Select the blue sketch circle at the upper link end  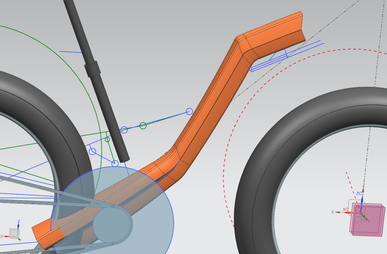click(x=189, y=111)
